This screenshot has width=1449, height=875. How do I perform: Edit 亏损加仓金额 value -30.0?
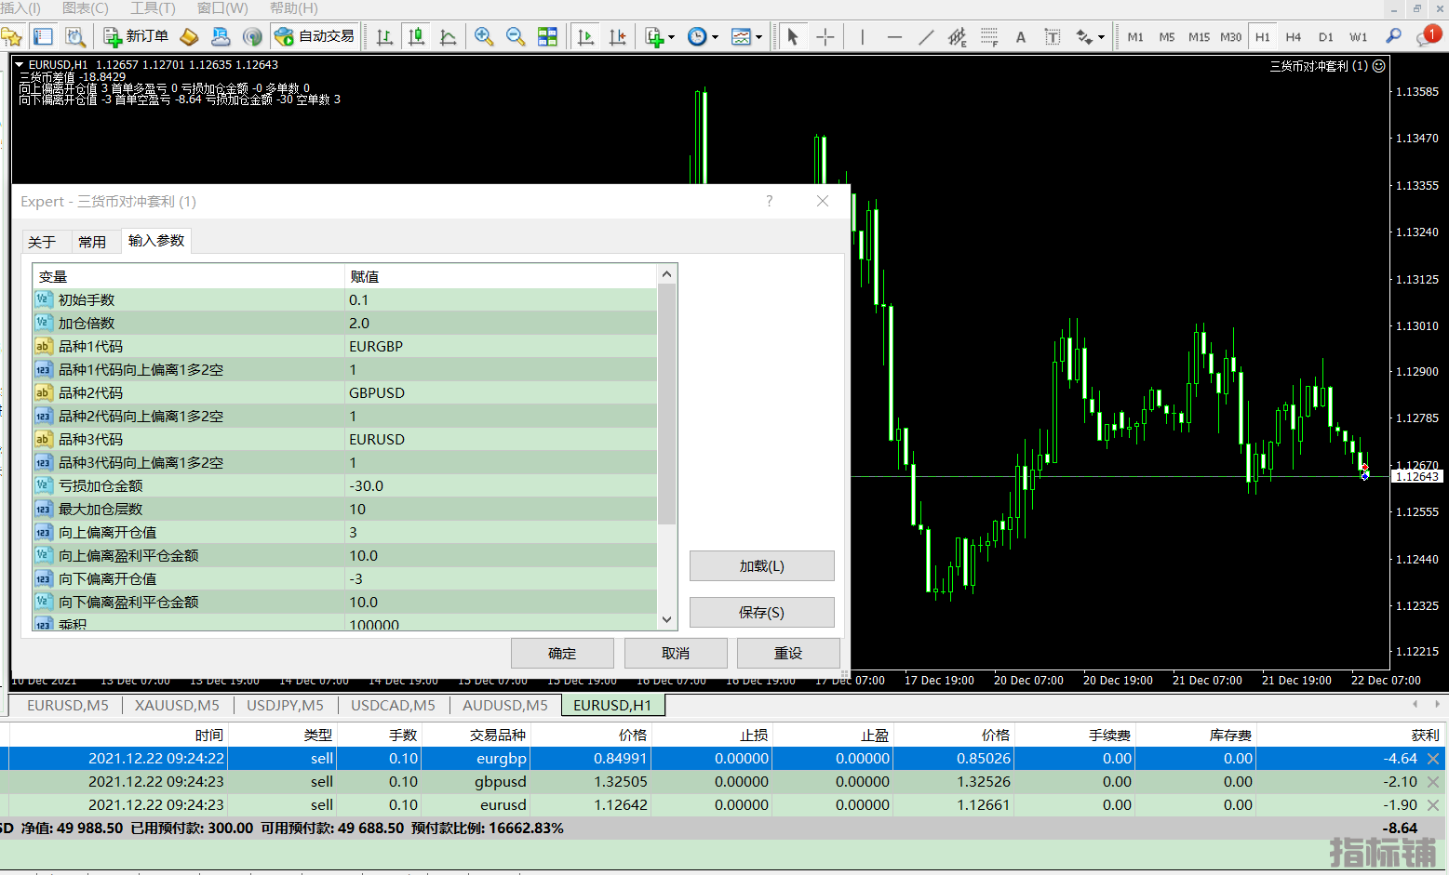coord(501,485)
